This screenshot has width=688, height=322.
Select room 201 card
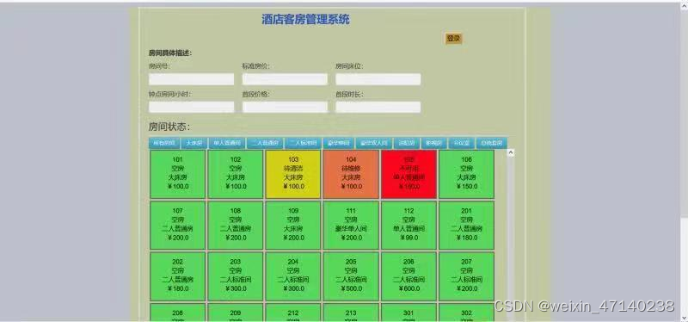tap(466, 225)
